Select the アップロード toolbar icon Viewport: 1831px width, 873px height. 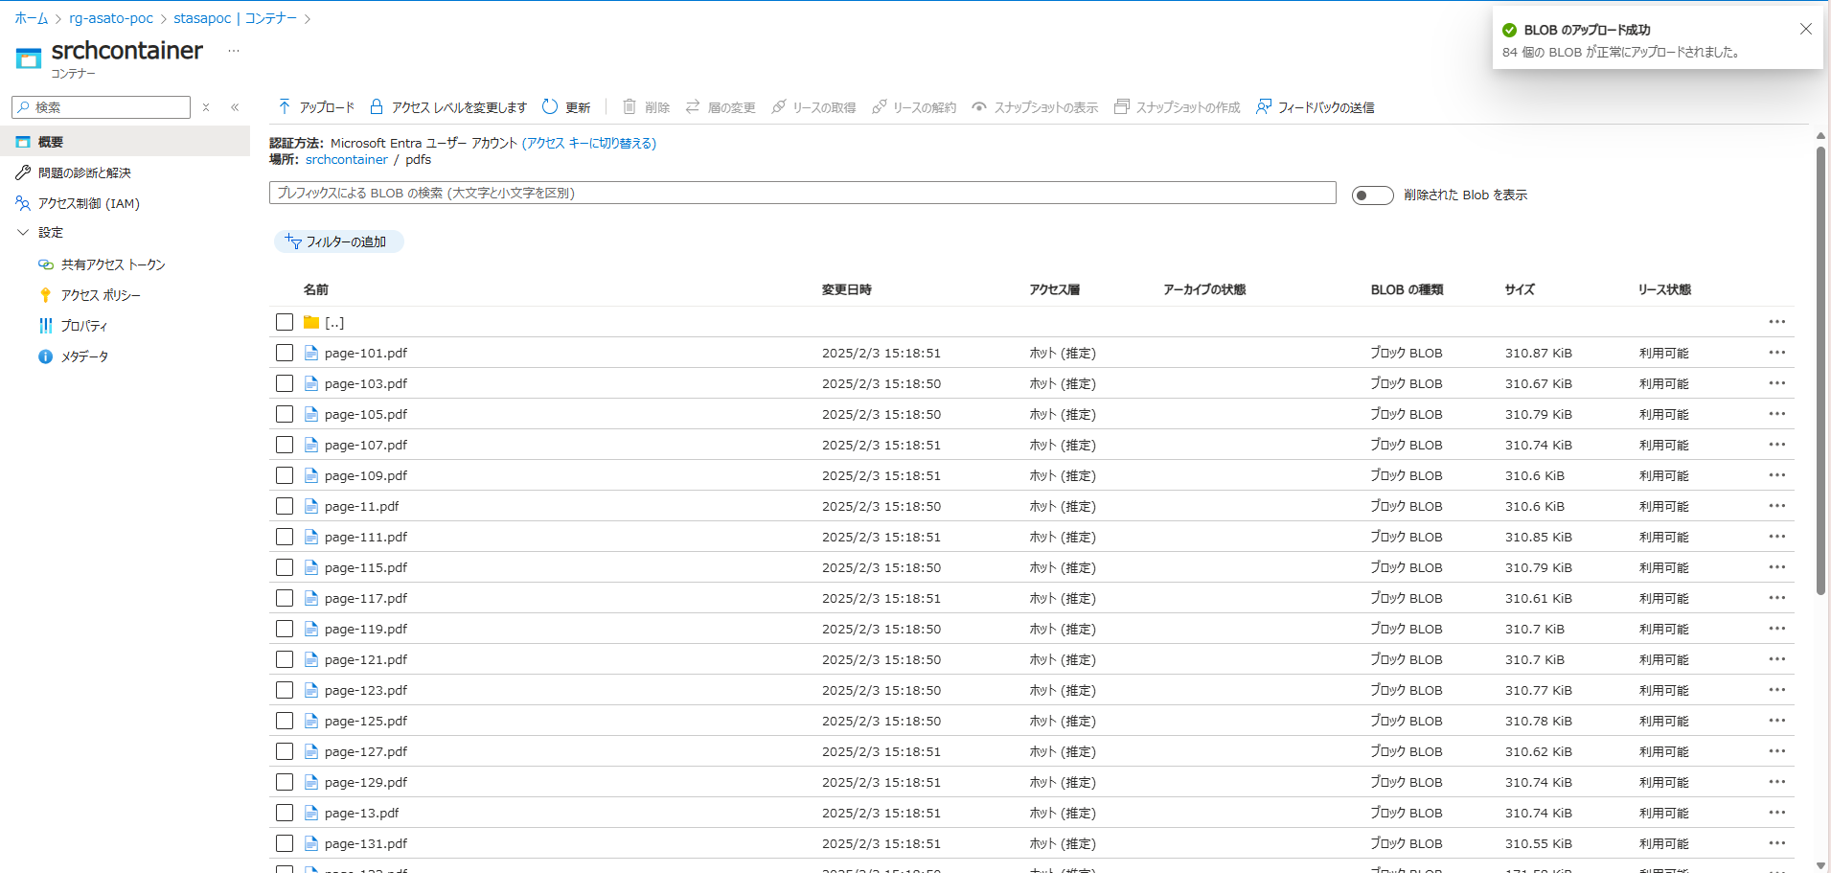316,106
